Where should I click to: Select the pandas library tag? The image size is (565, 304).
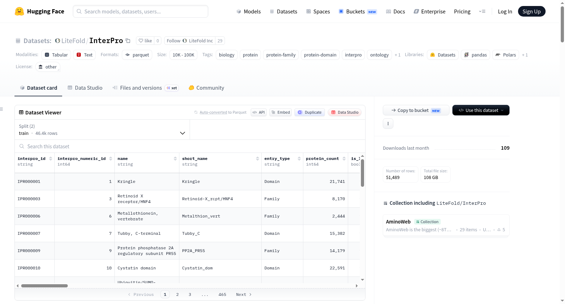(x=475, y=55)
